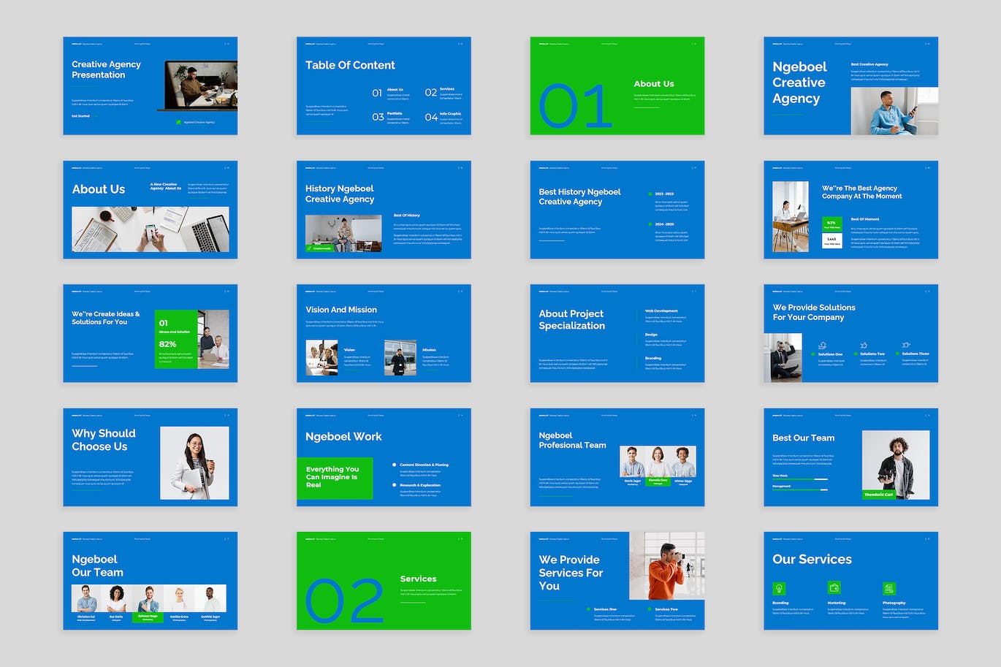Screen dimensions: 1001x667
Task: Select green bullet beside Services One
Action: [x=588, y=609]
